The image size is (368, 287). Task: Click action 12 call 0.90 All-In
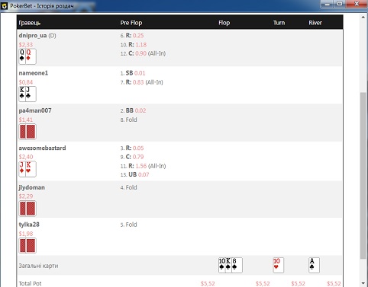coord(143,53)
